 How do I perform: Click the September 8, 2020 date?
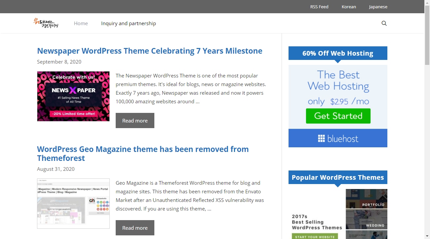click(x=59, y=62)
